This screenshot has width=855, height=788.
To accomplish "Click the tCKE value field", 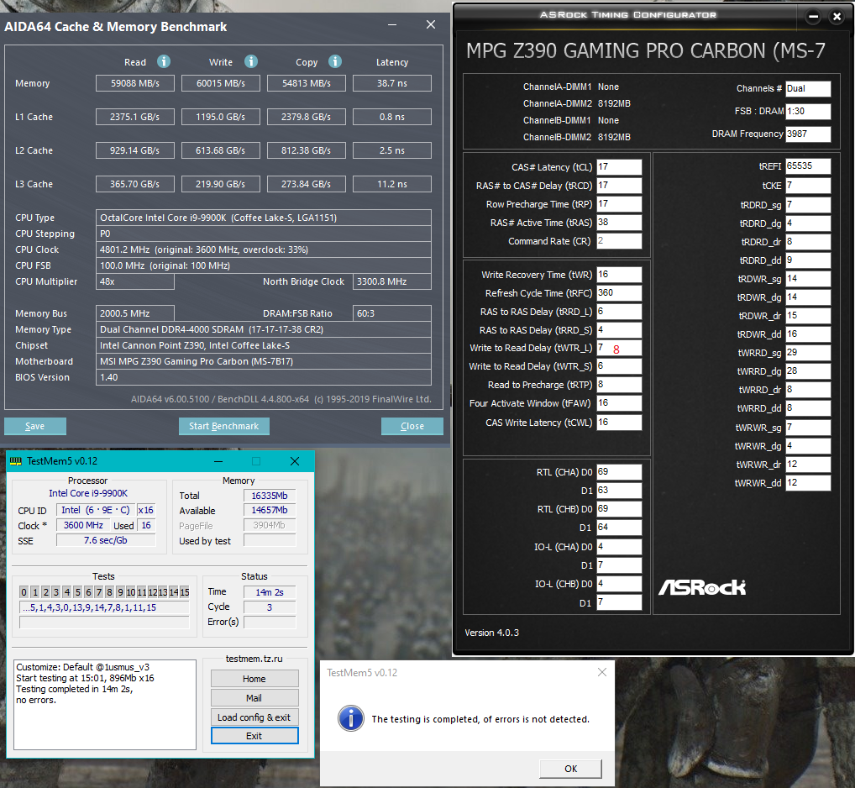I will point(808,186).
